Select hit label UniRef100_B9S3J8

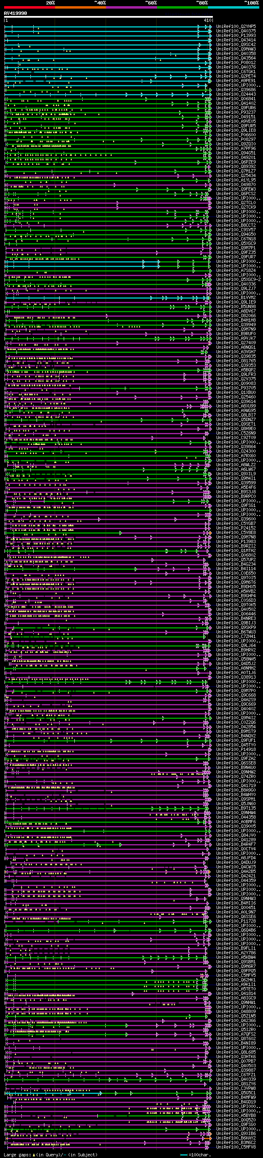tap(236, 492)
